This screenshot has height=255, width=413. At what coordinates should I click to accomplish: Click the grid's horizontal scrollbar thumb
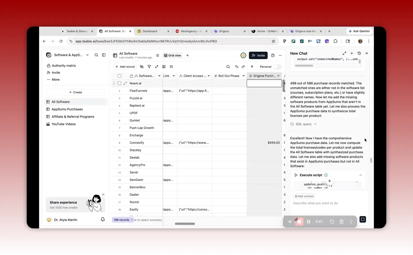[185, 224]
